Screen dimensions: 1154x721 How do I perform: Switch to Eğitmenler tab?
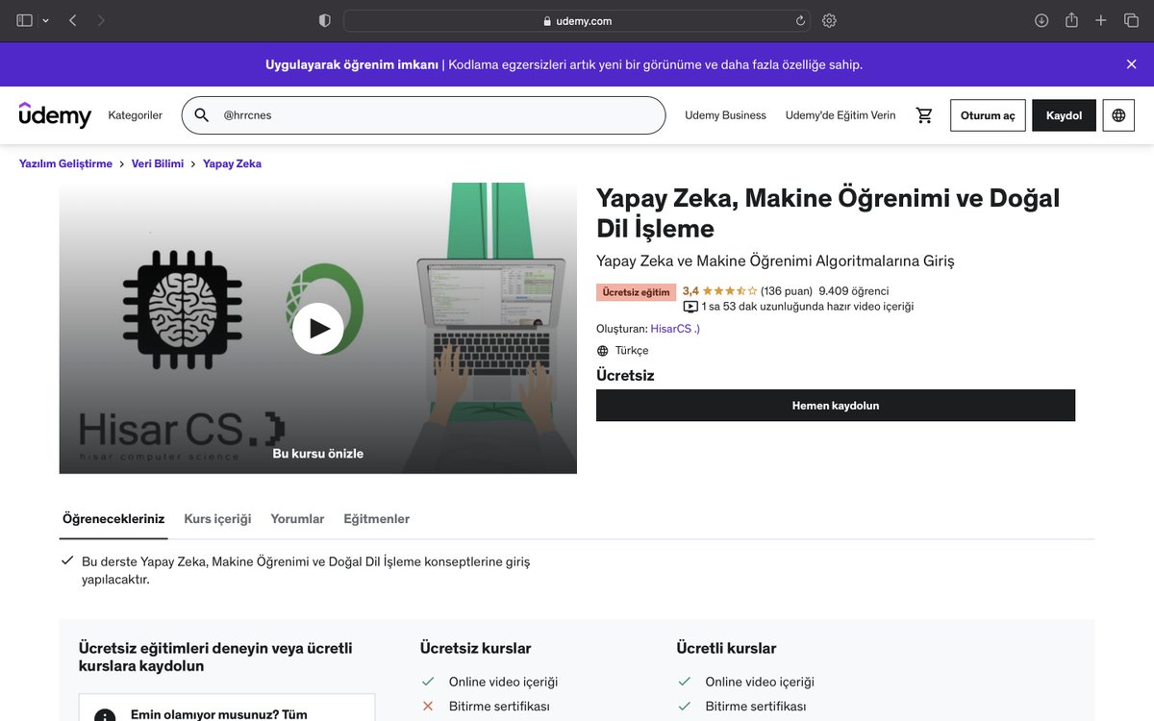point(376,519)
